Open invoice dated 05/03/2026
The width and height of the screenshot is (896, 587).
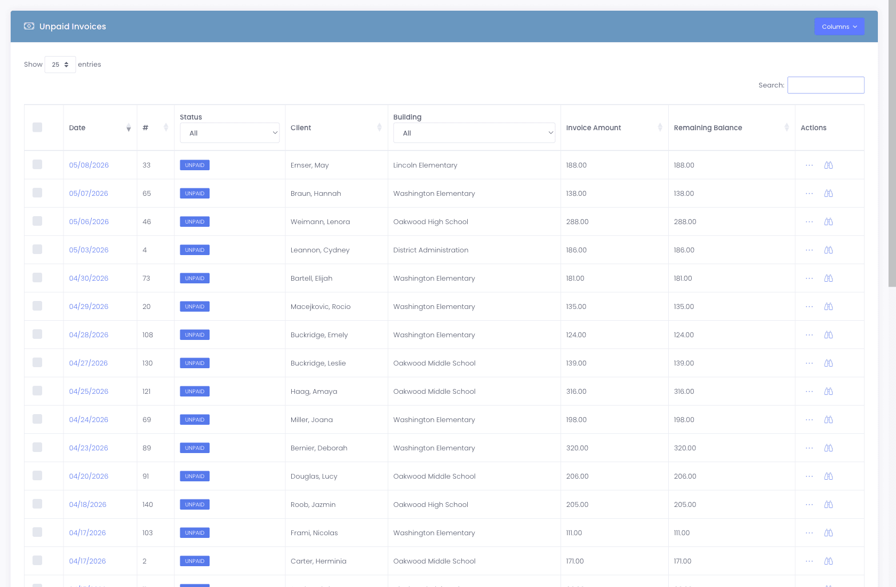(x=89, y=250)
